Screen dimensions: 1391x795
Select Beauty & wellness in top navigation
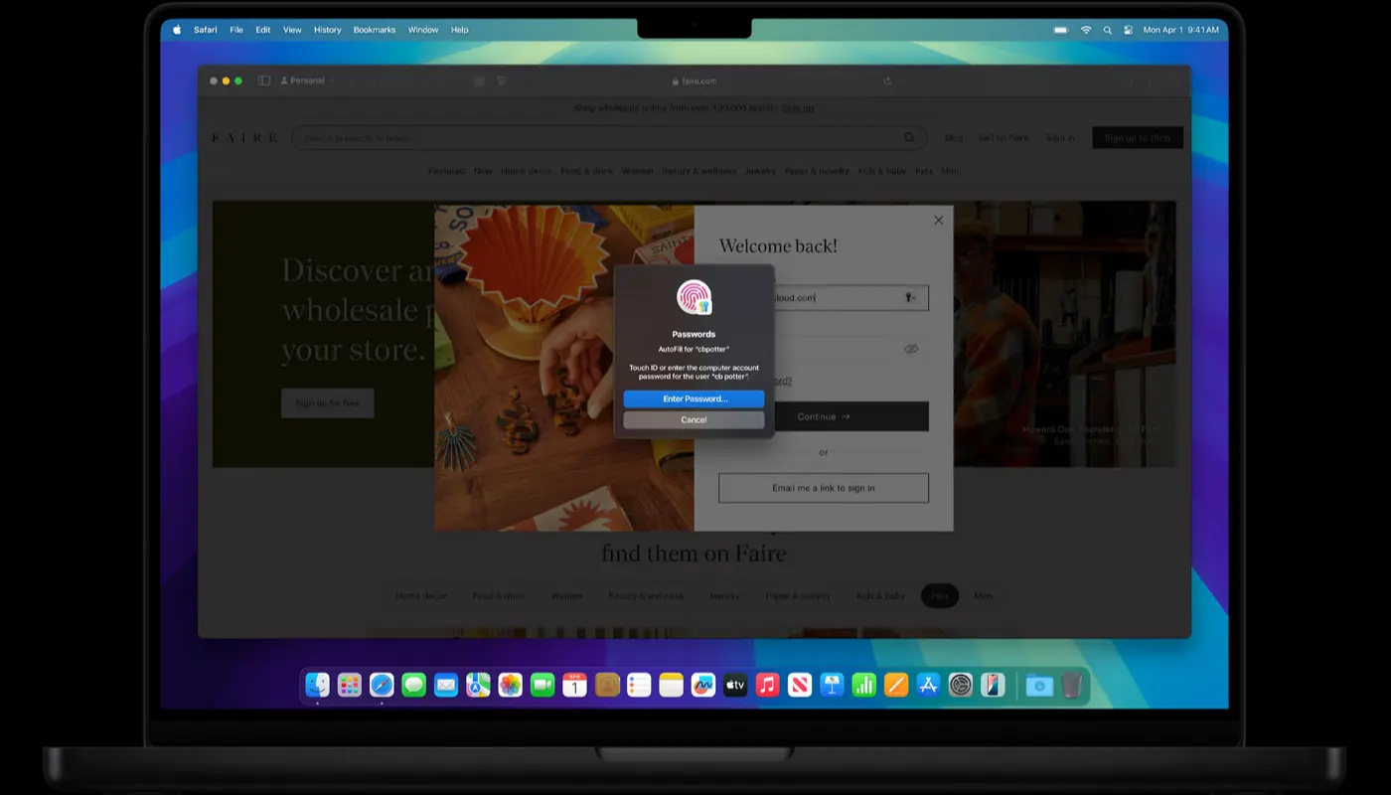click(x=699, y=171)
